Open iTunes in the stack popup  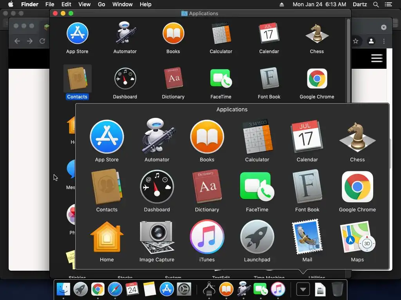click(x=207, y=237)
